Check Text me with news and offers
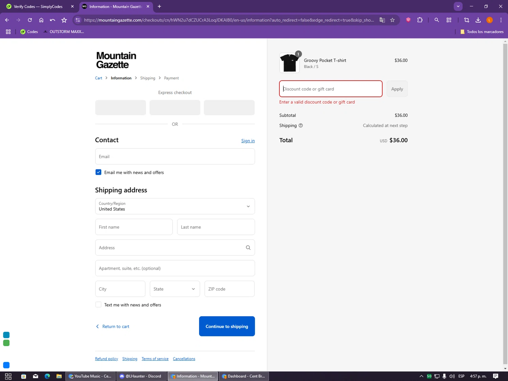The image size is (508, 381). click(99, 304)
